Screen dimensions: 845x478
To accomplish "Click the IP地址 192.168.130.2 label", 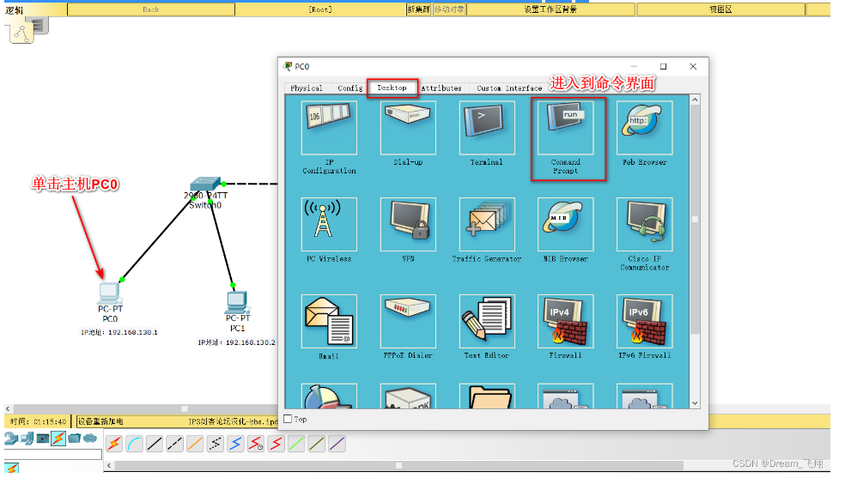I will [236, 342].
